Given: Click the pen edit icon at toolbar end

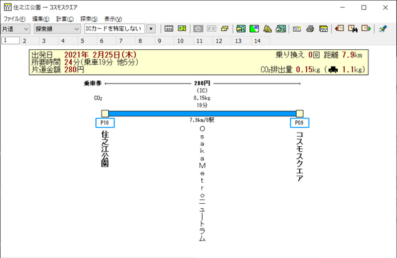Looking at the screenshot, I should (383, 29).
